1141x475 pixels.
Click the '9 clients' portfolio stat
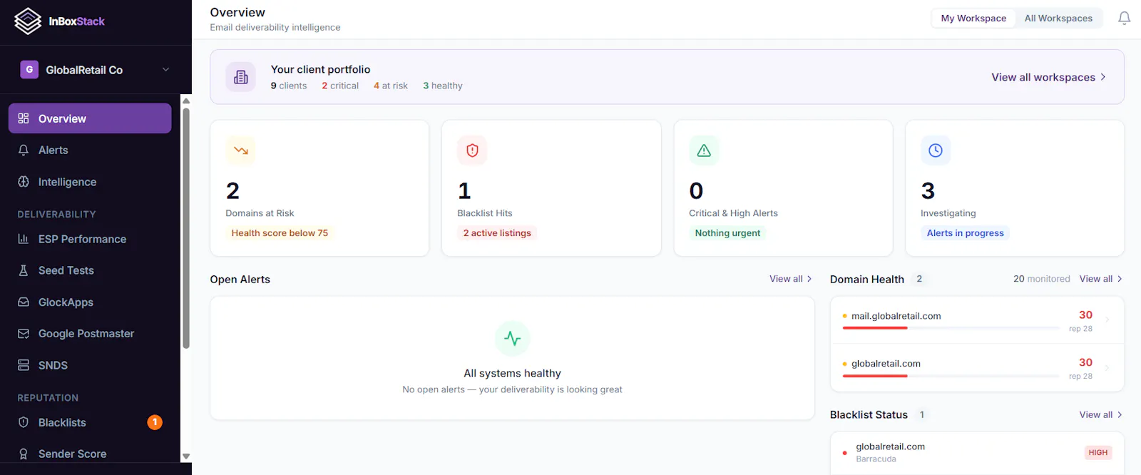pyautogui.click(x=289, y=86)
